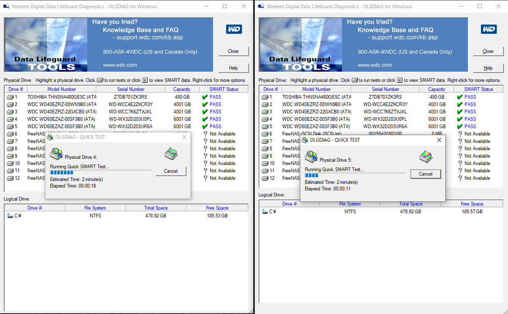508x314 pixels.
Task: Click drive 6 icon in right window
Action: [x=265, y=134]
